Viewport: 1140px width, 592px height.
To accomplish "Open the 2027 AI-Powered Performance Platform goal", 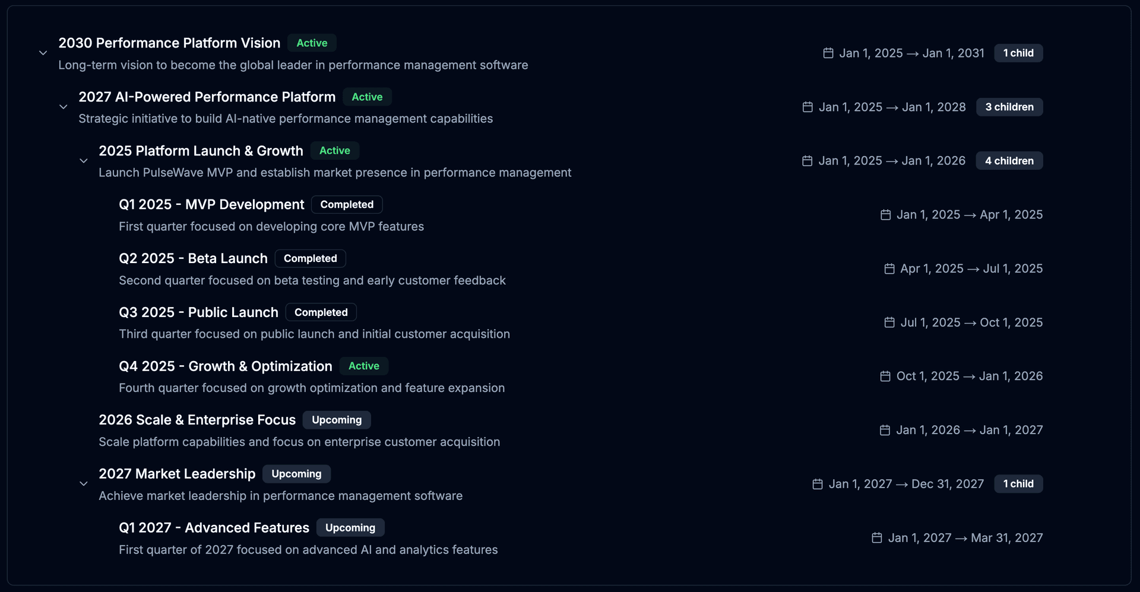I will [207, 97].
